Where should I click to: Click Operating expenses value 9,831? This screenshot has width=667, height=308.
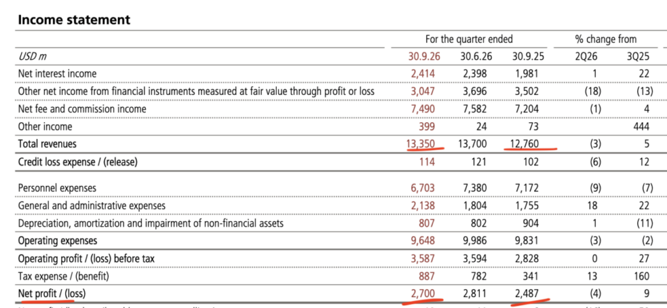click(526, 240)
